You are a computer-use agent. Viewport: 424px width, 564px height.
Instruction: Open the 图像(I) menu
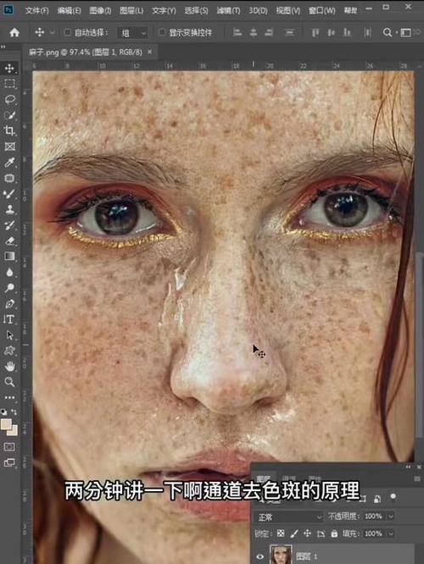click(x=100, y=10)
